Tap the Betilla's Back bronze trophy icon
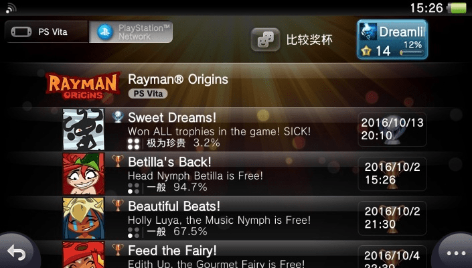This screenshot has width=472, height=268. (118, 161)
